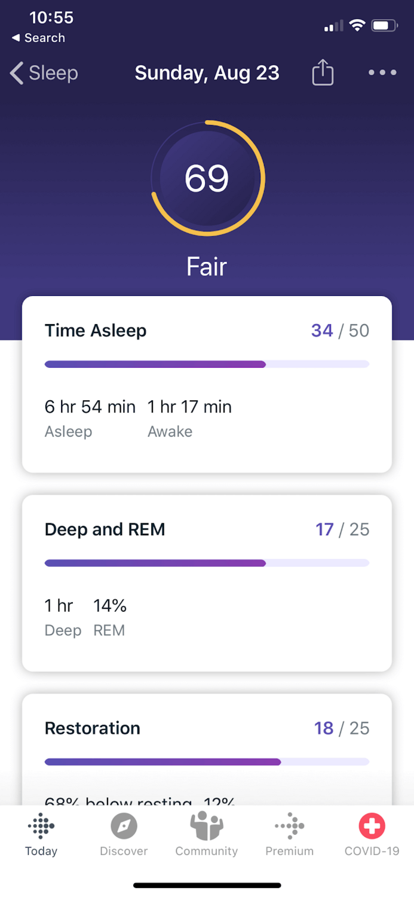Go to the Premium tab icon
This screenshot has height=897, width=414.
tap(290, 826)
